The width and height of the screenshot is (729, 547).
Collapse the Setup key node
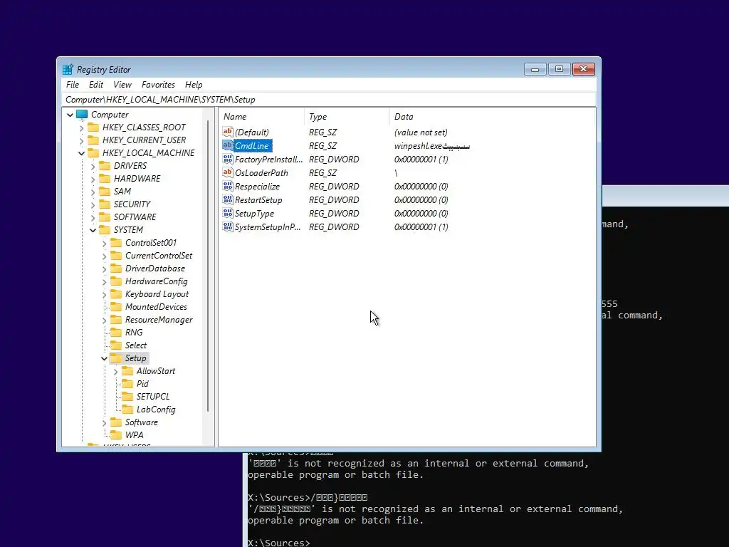coord(104,358)
